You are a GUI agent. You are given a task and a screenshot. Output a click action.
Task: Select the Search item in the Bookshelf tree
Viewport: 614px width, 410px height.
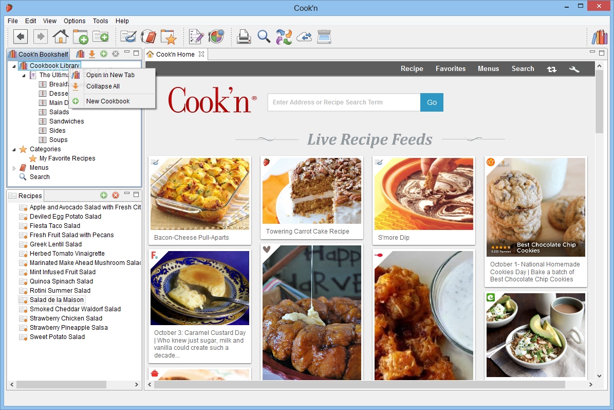click(x=40, y=177)
